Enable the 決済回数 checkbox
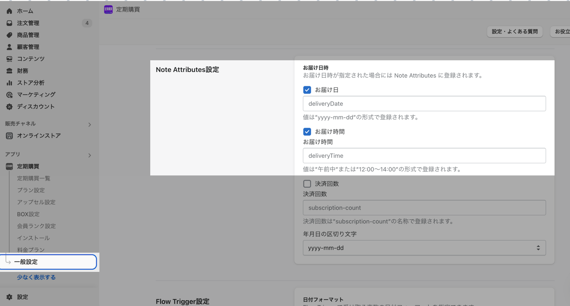This screenshot has width=570, height=306. coord(307,184)
